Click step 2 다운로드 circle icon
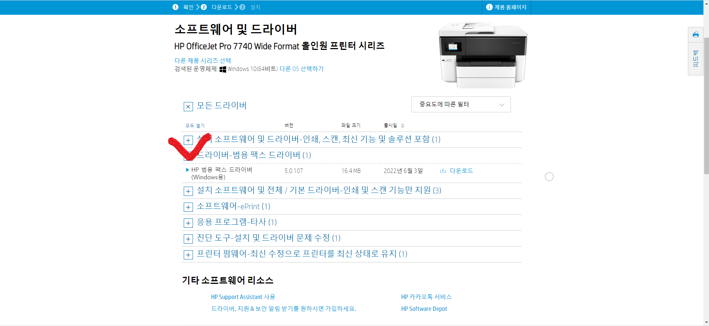The width and height of the screenshot is (709, 326). tap(204, 7)
